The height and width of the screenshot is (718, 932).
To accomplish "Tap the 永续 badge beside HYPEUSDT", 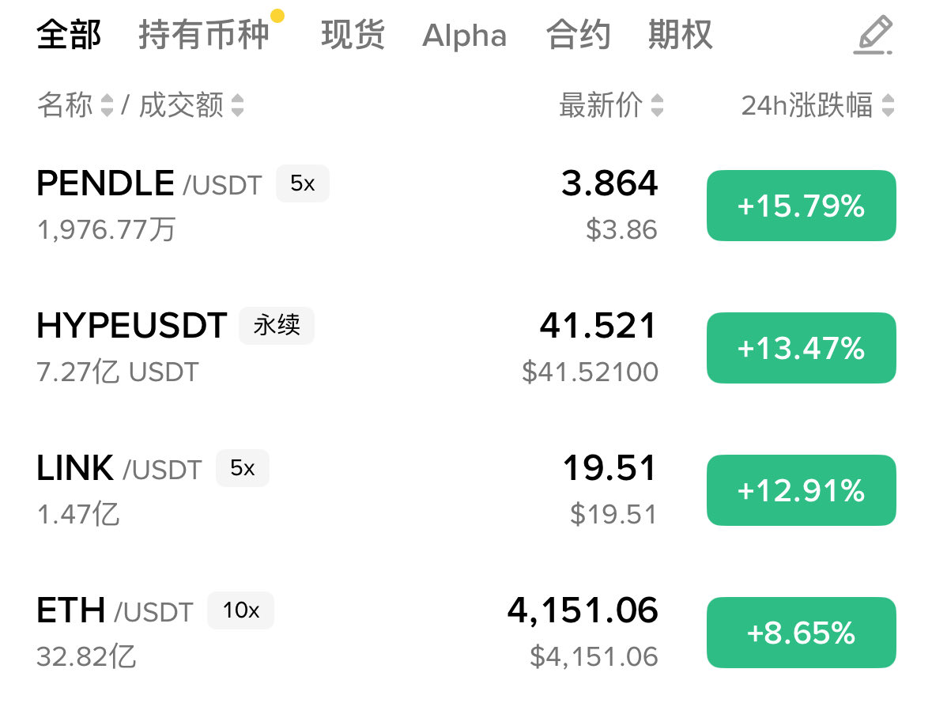I will pyautogui.click(x=277, y=326).
